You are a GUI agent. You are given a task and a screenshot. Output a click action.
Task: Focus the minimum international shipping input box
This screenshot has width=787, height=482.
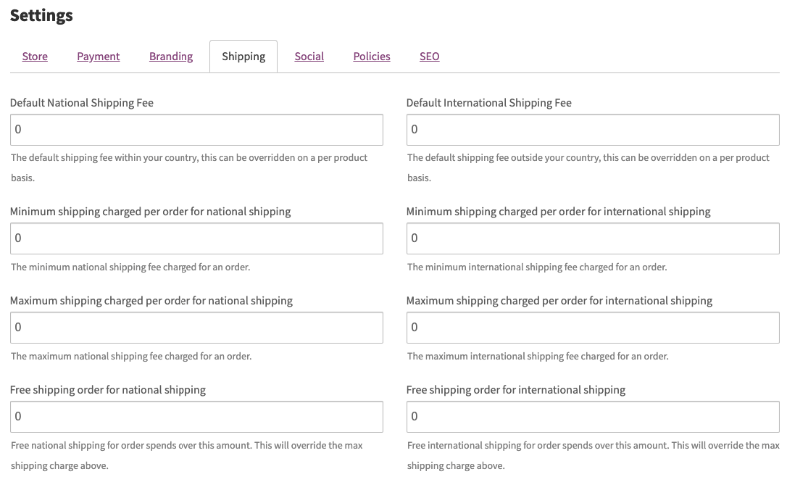click(x=592, y=238)
